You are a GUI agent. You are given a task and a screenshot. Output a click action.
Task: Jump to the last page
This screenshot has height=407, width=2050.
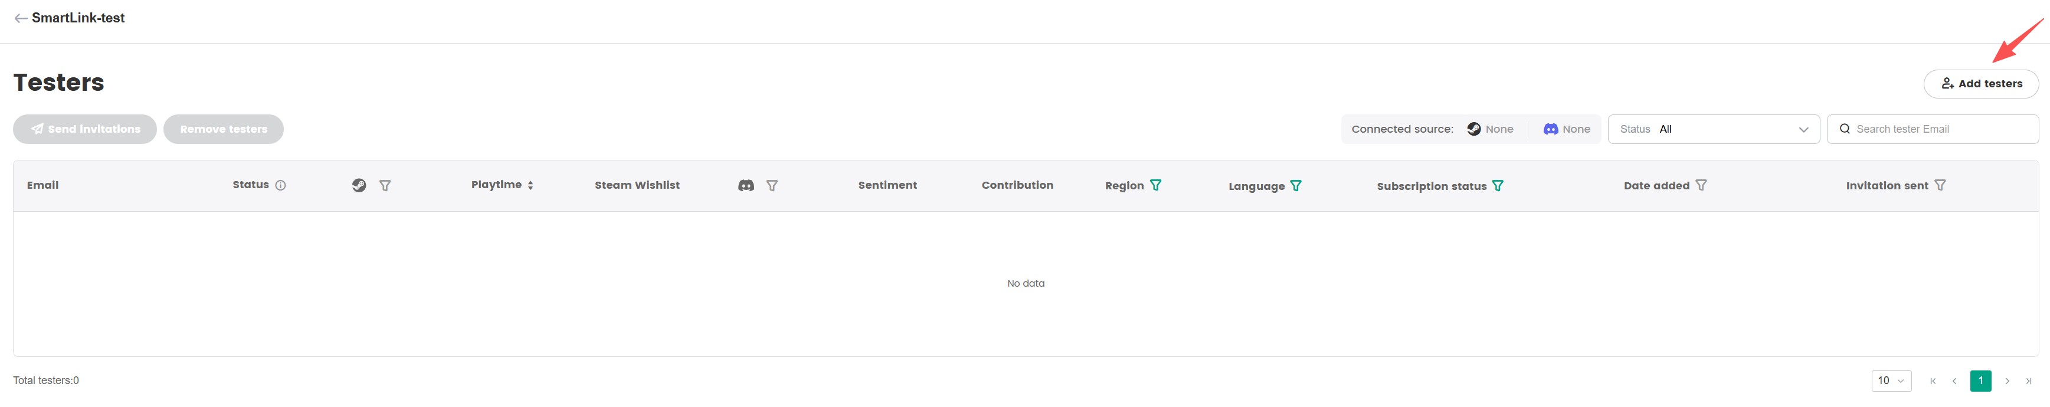tap(2029, 381)
